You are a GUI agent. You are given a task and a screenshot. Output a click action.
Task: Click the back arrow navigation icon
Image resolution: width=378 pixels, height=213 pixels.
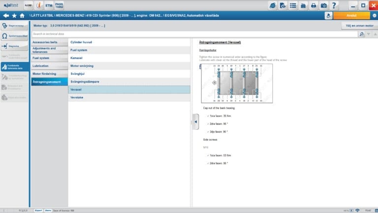coord(5,16)
